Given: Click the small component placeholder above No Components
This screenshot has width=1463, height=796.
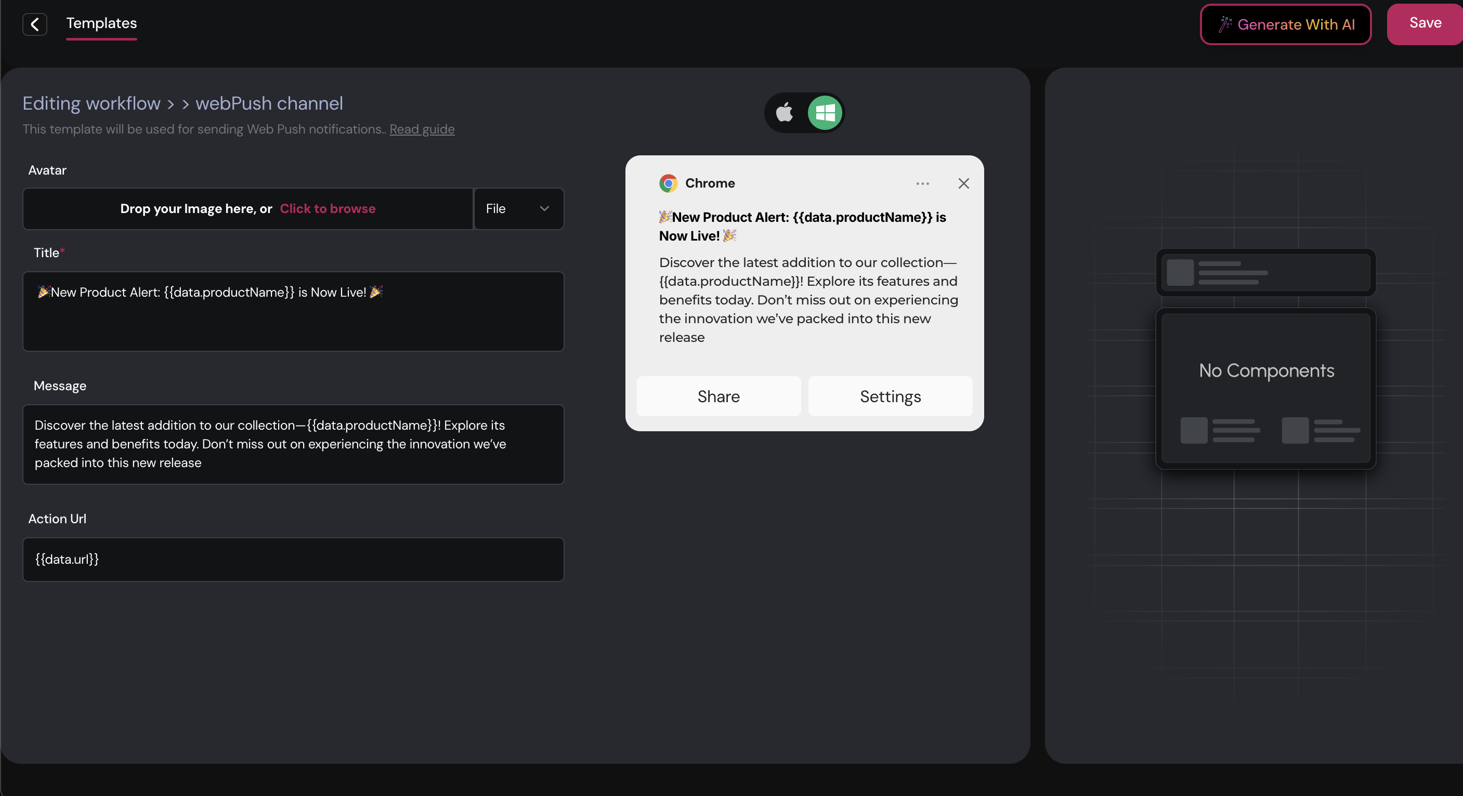Looking at the screenshot, I should [1266, 273].
